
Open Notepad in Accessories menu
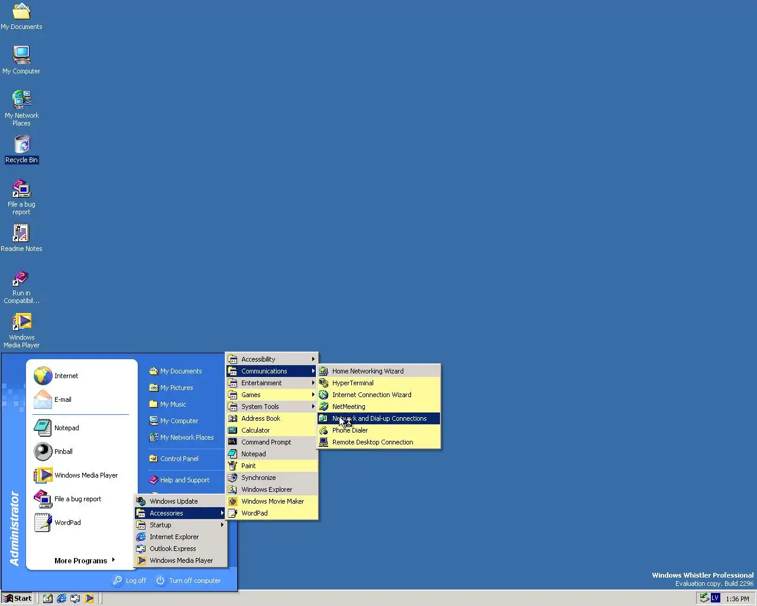point(272,454)
